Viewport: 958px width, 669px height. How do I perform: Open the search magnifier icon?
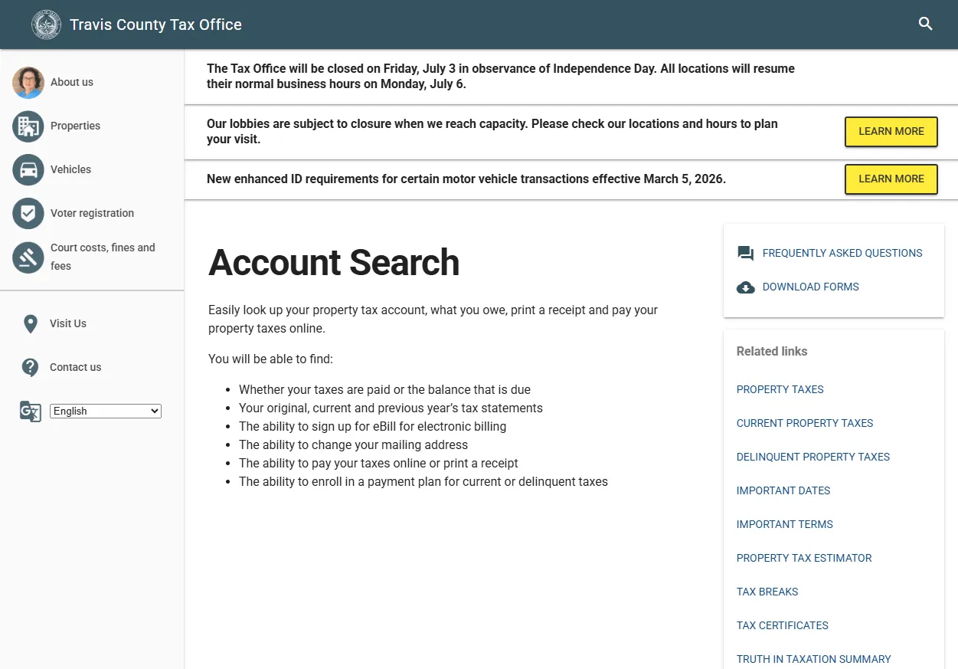tap(925, 24)
